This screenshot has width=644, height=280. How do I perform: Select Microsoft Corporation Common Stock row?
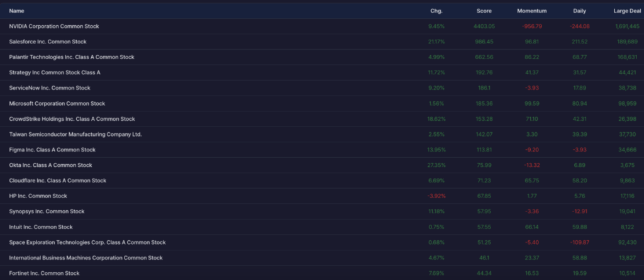322,104
